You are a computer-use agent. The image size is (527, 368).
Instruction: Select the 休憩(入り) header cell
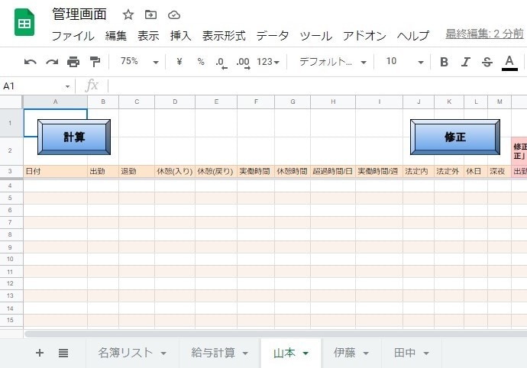click(x=175, y=171)
